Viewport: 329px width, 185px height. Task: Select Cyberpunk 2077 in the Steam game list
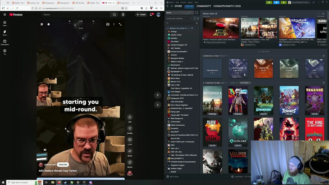[177, 98]
